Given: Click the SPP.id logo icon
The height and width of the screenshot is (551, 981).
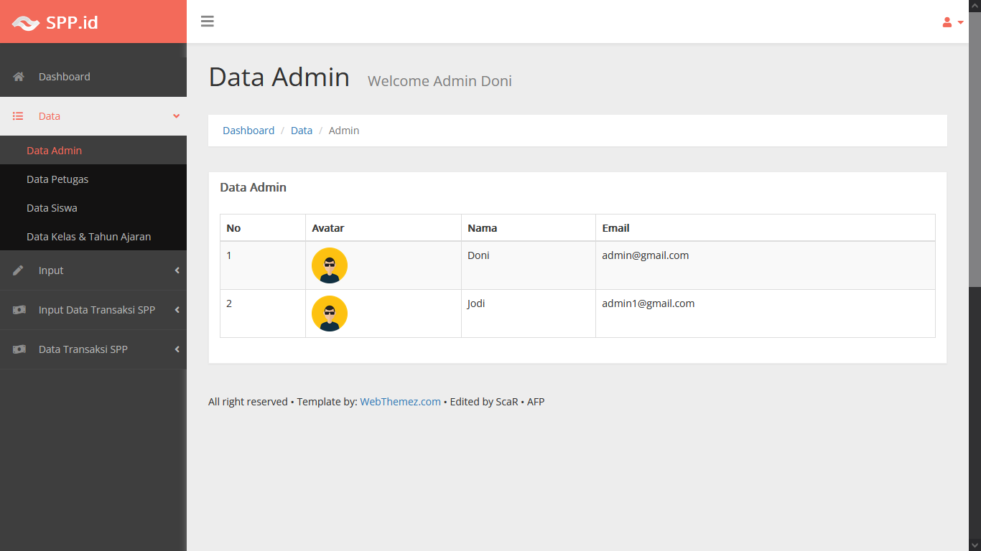Looking at the screenshot, I should 26,23.
